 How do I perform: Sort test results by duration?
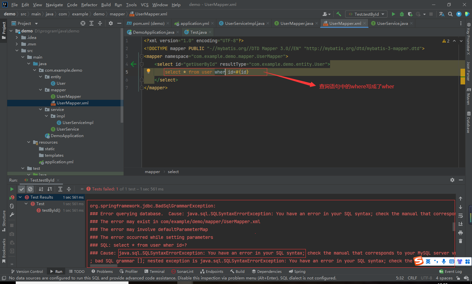point(49,189)
